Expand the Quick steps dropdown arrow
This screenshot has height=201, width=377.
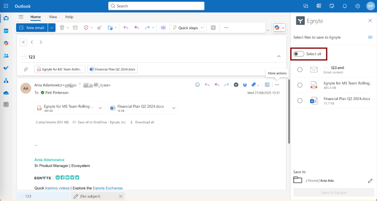pyautogui.click(x=202, y=28)
